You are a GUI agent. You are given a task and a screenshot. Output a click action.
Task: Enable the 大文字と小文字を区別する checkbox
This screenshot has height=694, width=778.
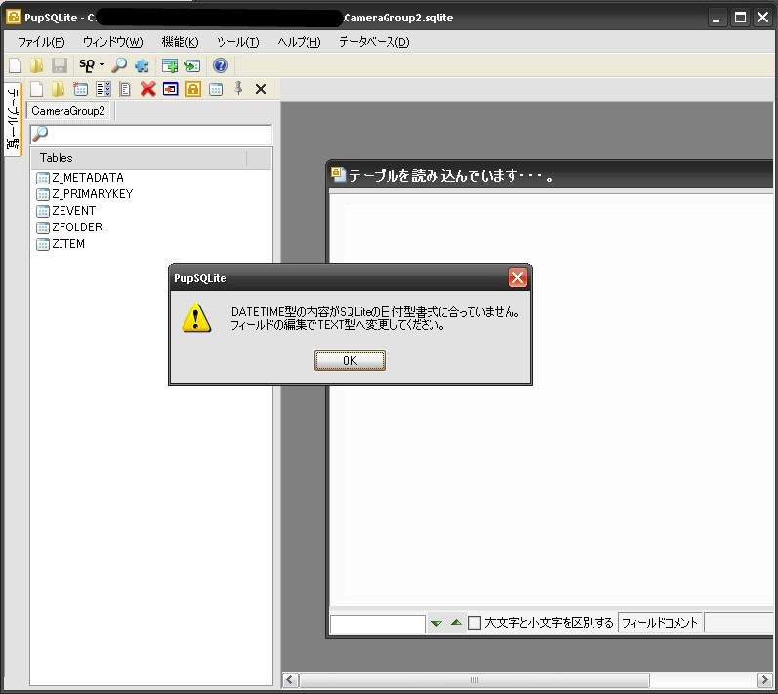coord(474,623)
